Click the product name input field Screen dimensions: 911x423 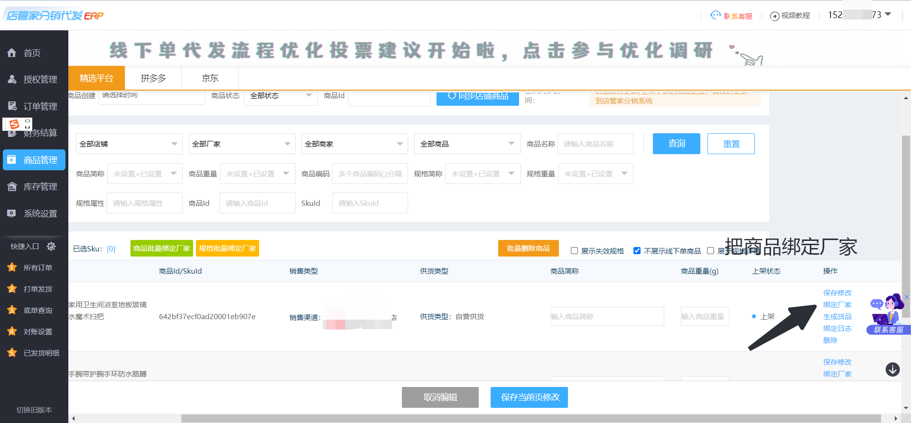click(x=595, y=144)
